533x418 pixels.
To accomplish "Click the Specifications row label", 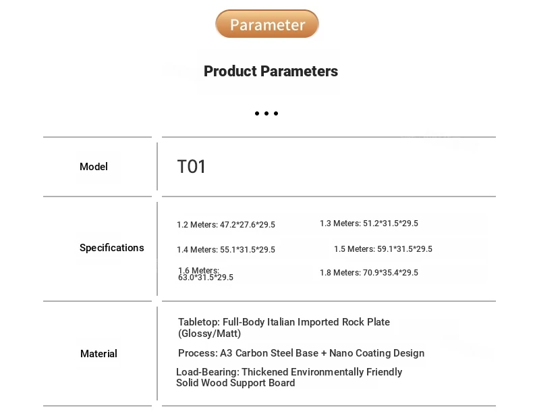I will 112,248.
